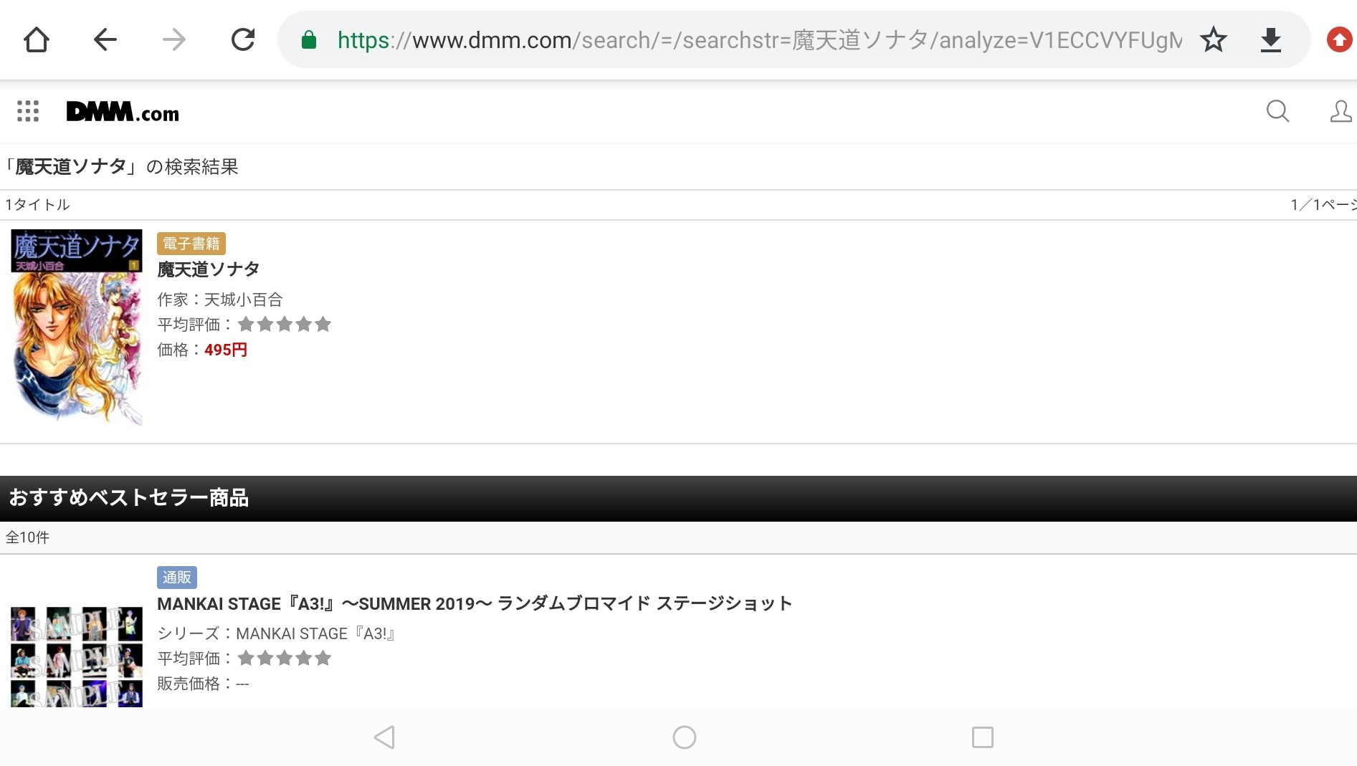Tap the download arrow icon
This screenshot has height=766, width=1357.
[1270, 39]
